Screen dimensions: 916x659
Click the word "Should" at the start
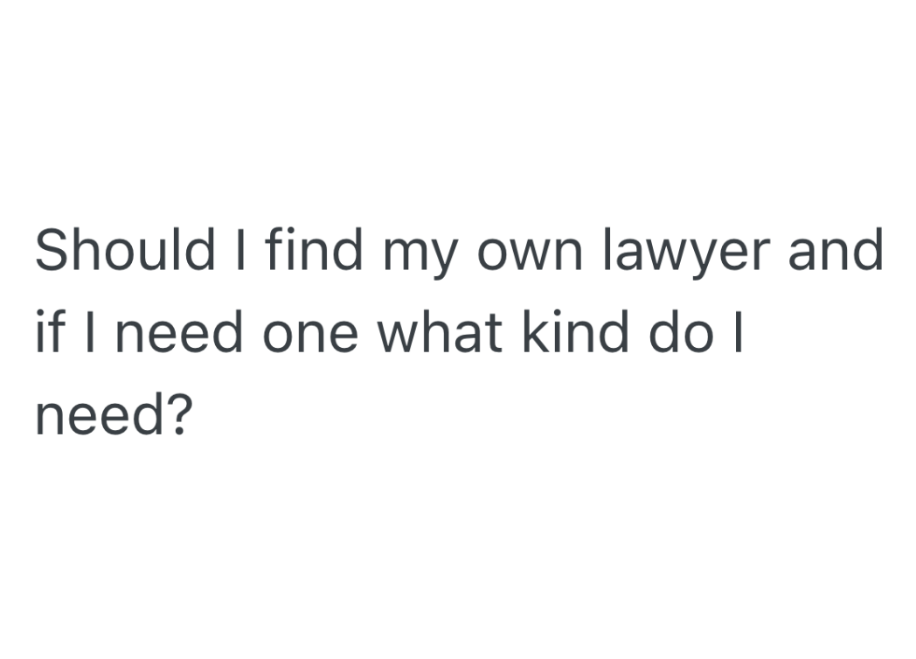click(x=124, y=250)
